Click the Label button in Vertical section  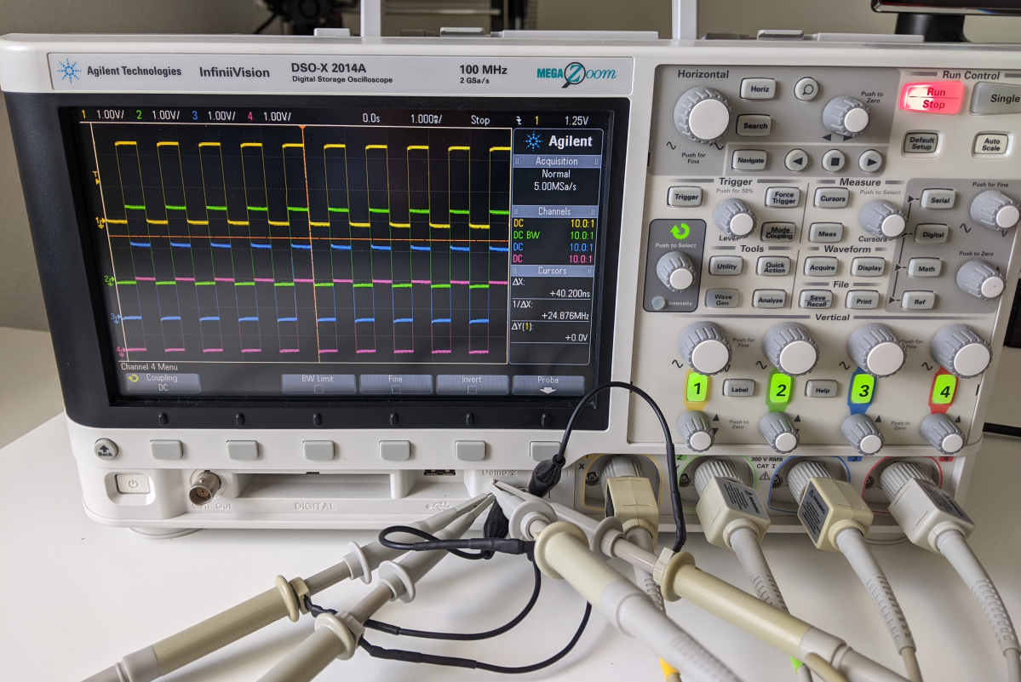[x=739, y=389]
